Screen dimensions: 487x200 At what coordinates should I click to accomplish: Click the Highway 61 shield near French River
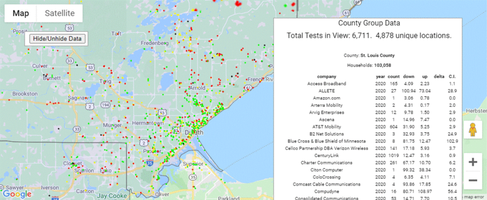(248, 89)
